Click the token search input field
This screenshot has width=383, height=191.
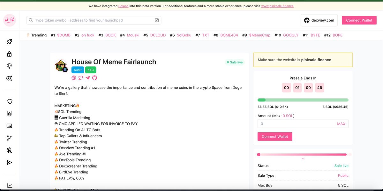click(x=94, y=20)
